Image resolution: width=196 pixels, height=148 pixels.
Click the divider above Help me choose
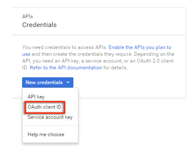pos(50,125)
